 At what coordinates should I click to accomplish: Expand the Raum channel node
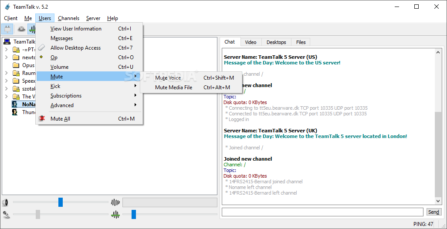click(x=6, y=73)
